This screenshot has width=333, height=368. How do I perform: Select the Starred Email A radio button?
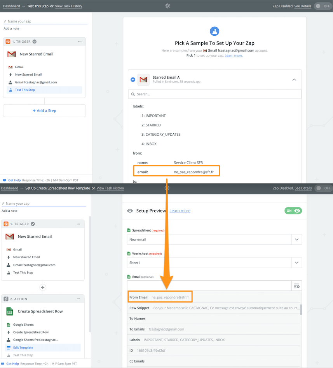133,79
